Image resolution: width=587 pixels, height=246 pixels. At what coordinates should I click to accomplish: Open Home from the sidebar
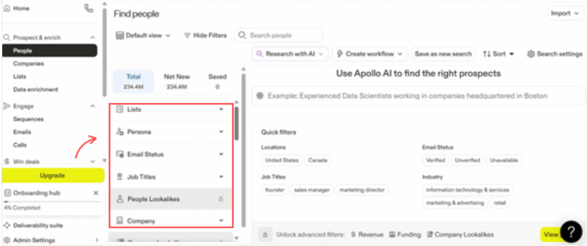pos(21,8)
